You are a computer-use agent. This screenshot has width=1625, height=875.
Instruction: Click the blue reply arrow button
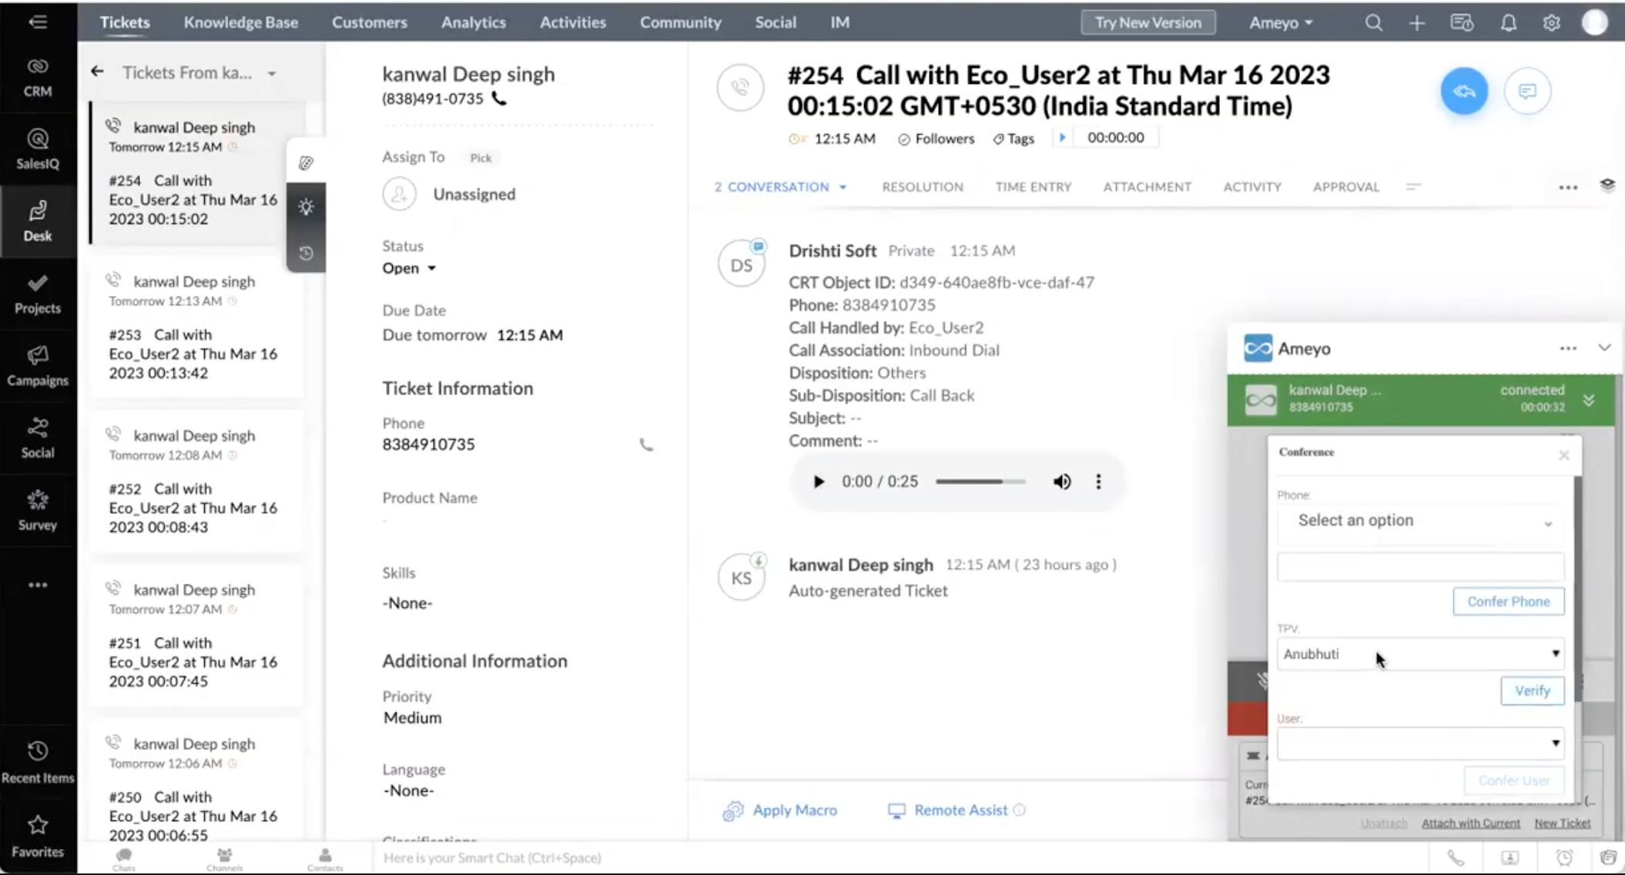pyautogui.click(x=1464, y=91)
